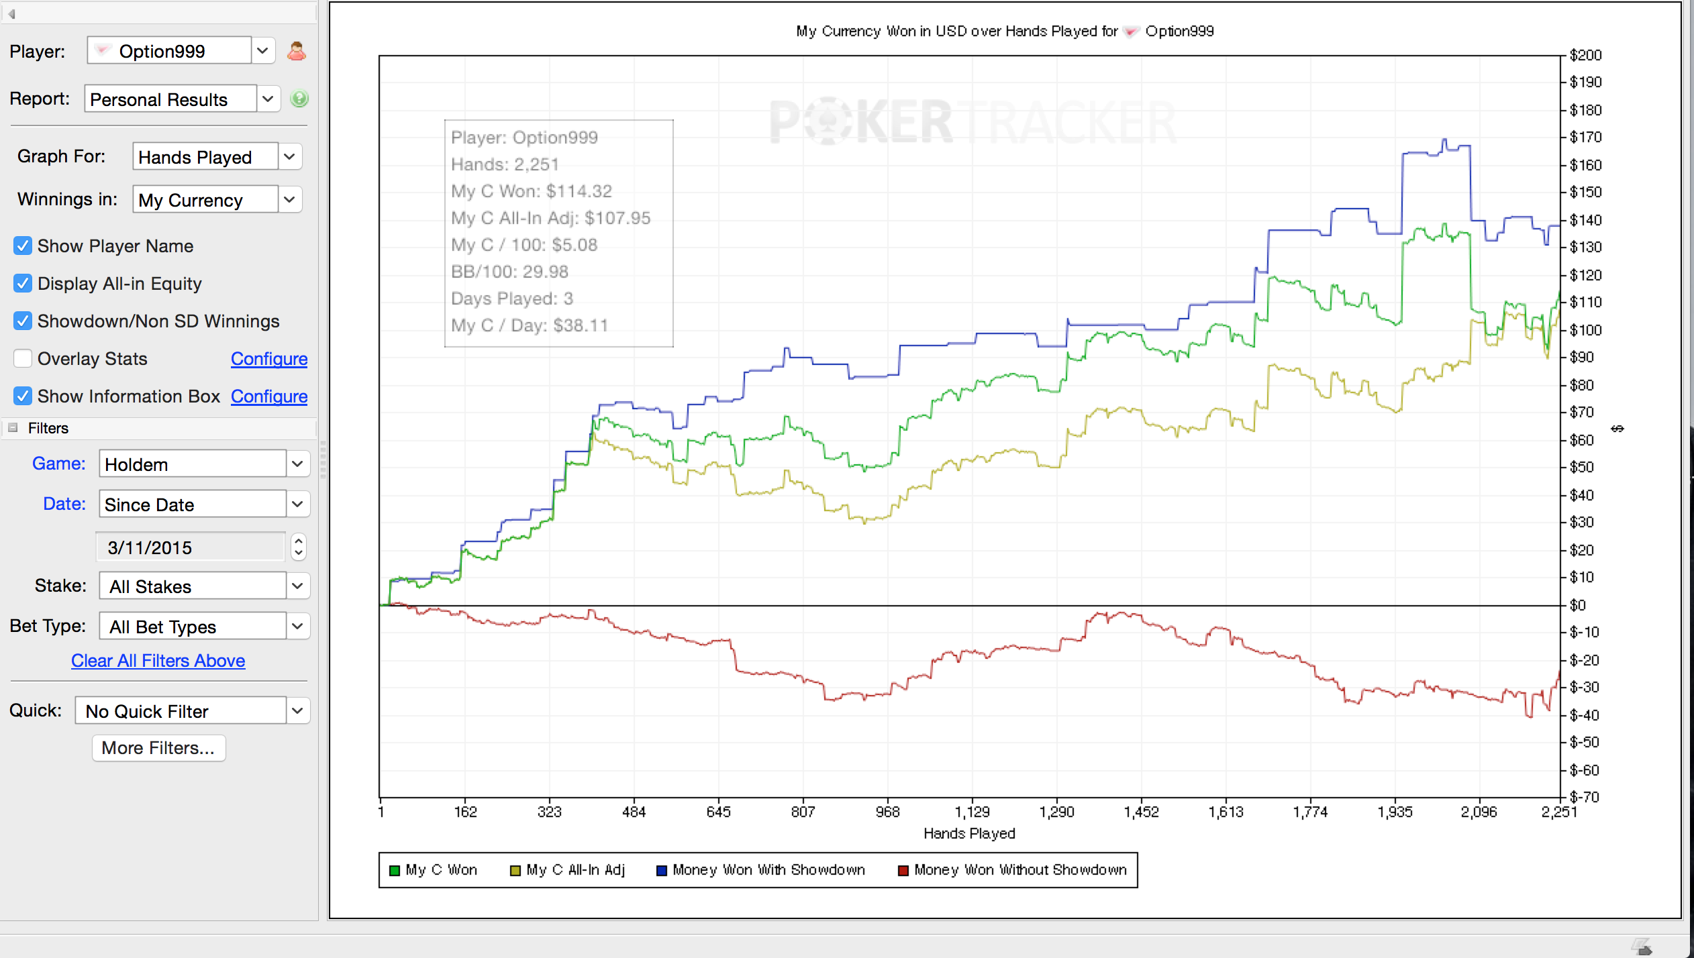Image resolution: width=1694 pixels, height=958 pixels.
Task: Enable the Overlay Stats checkbox
Action: 23,359
